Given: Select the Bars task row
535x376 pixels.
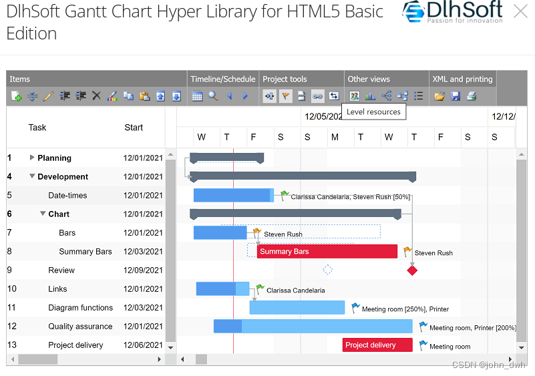Looking at the screenshot, I should point(85,232).
